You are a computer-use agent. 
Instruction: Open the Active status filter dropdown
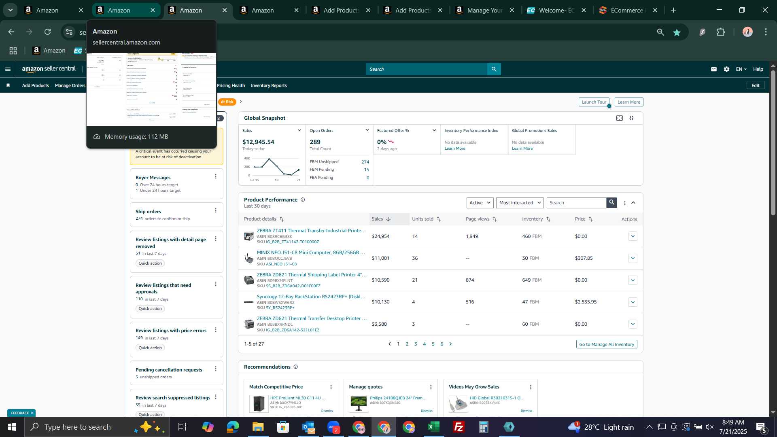point(480,203)
